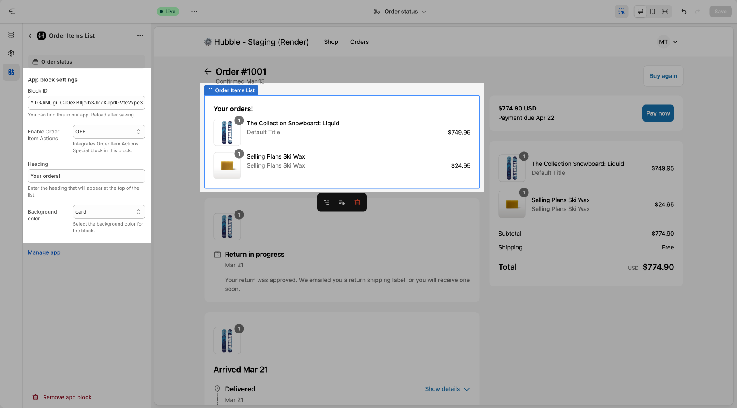Viewport: 737px width, 408px height.
Task: Switch to mobile preview icon
Action: click(653, 12)
